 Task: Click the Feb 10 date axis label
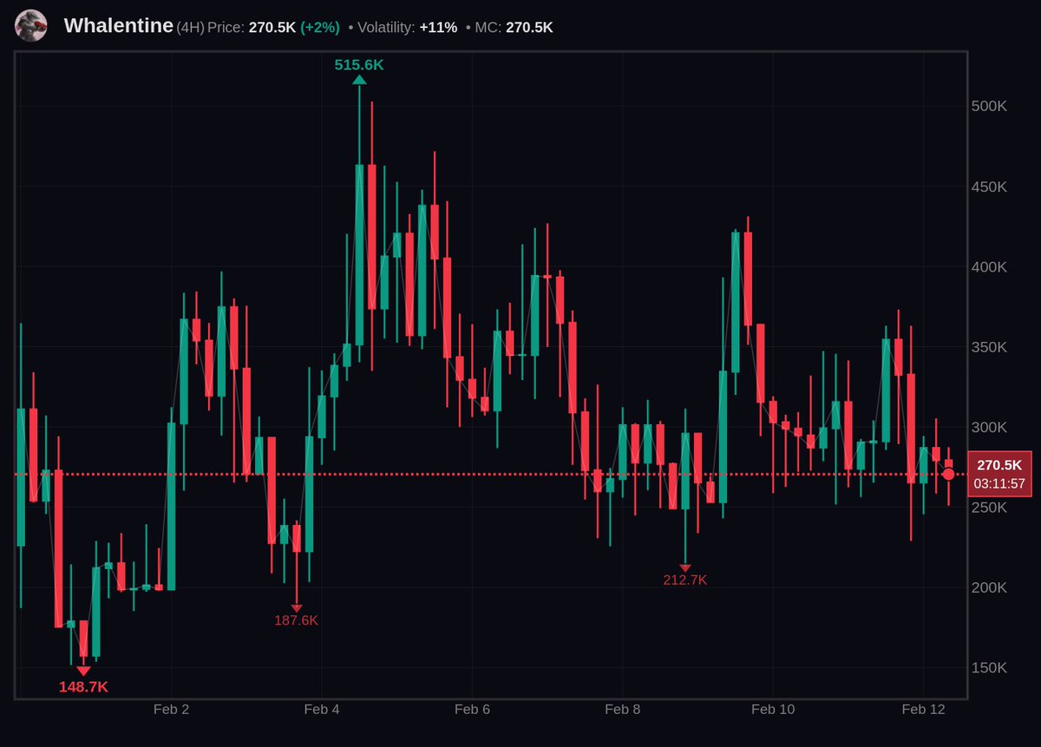[773, 710]
